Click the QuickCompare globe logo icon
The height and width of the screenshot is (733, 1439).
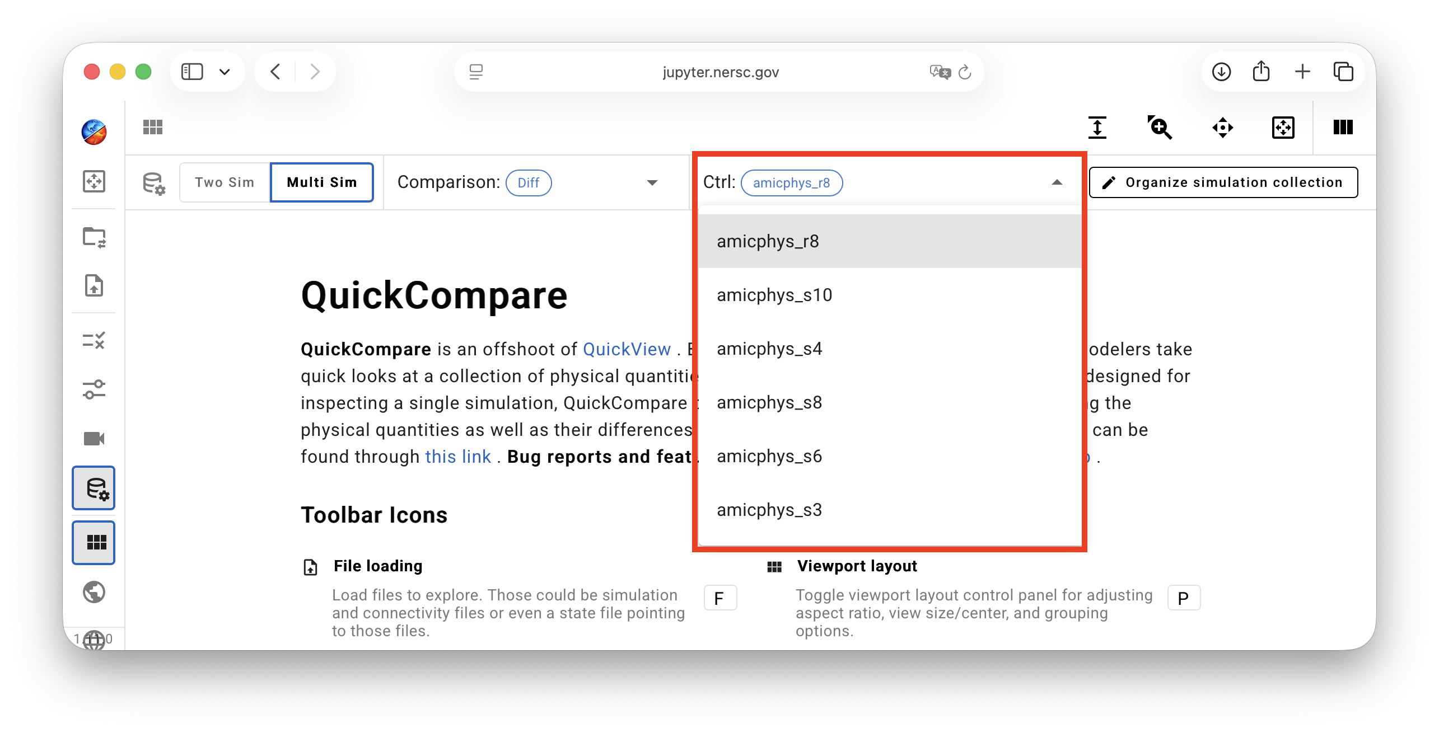click(x=94, y=132)
